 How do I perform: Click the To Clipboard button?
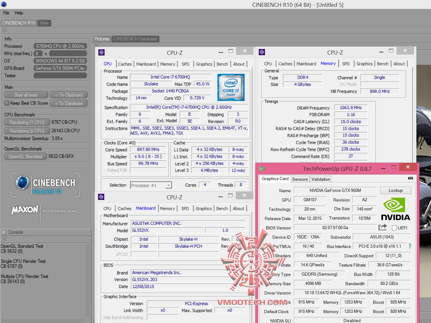(x=69, y=95)
